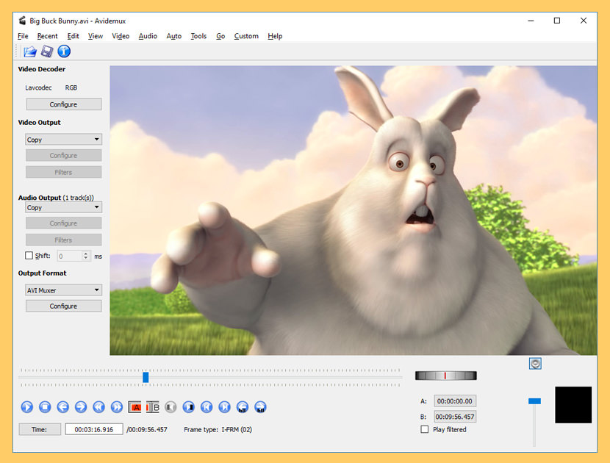Jump to the next keyframe
Screen dimensions: 610x463
117,407
